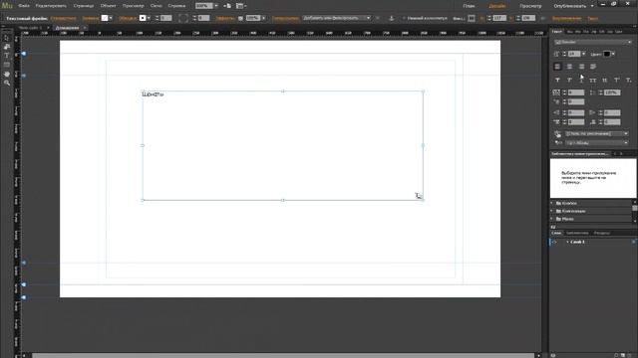The image size is (638, 358).
Task: Switch to Дизайн mode
Action: (x=497, y=6)
